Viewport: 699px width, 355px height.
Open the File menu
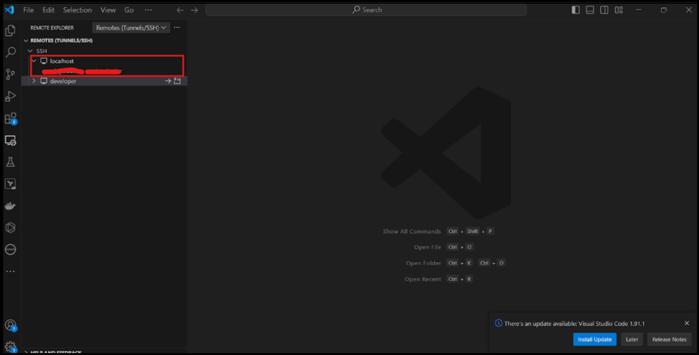click(28, 10)
